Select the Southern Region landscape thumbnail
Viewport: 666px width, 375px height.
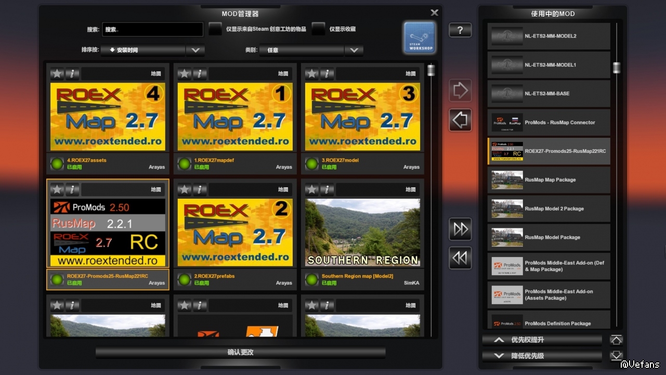coord(362,232)
